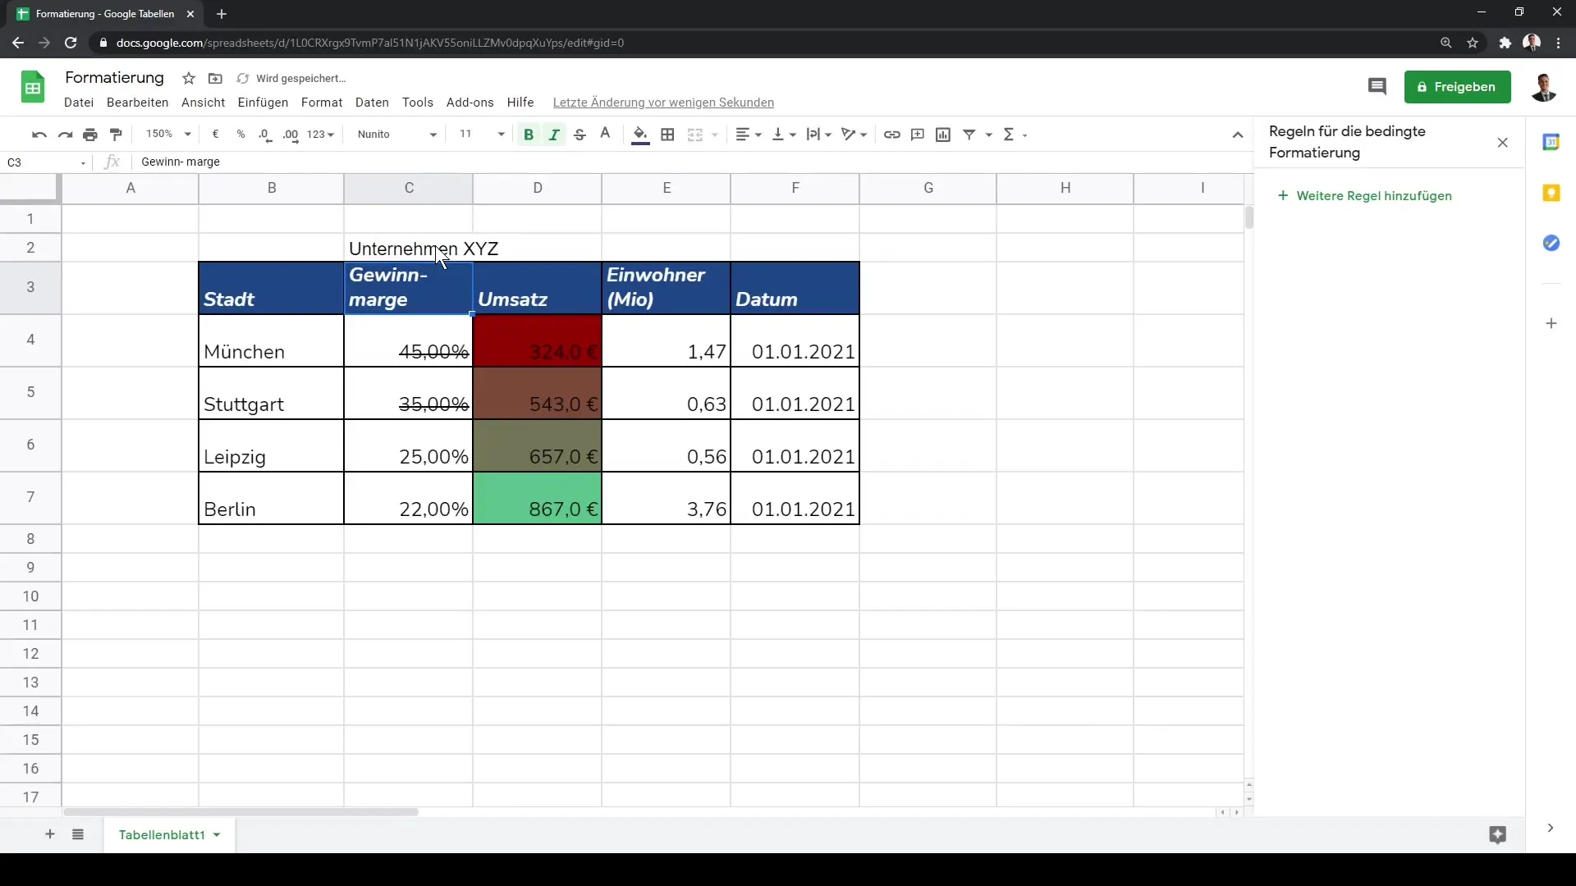The width and height of the screenshot is (1576, 886).
Task: Open comment history
Action: click(x=1377, y=87)
